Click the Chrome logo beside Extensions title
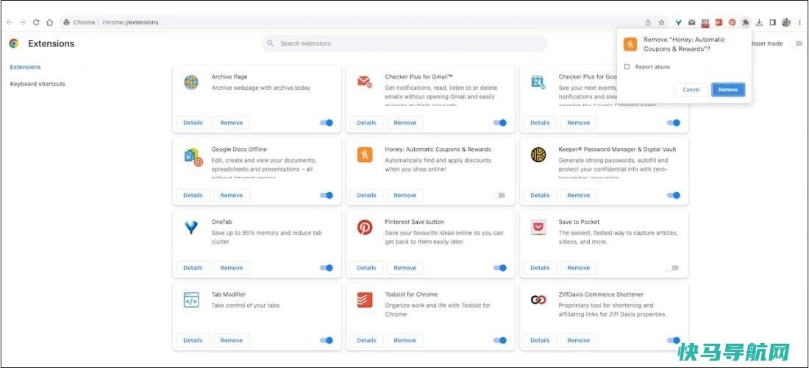Image resolution: width=809 pixels, height=368 pixels. [14, 43]
